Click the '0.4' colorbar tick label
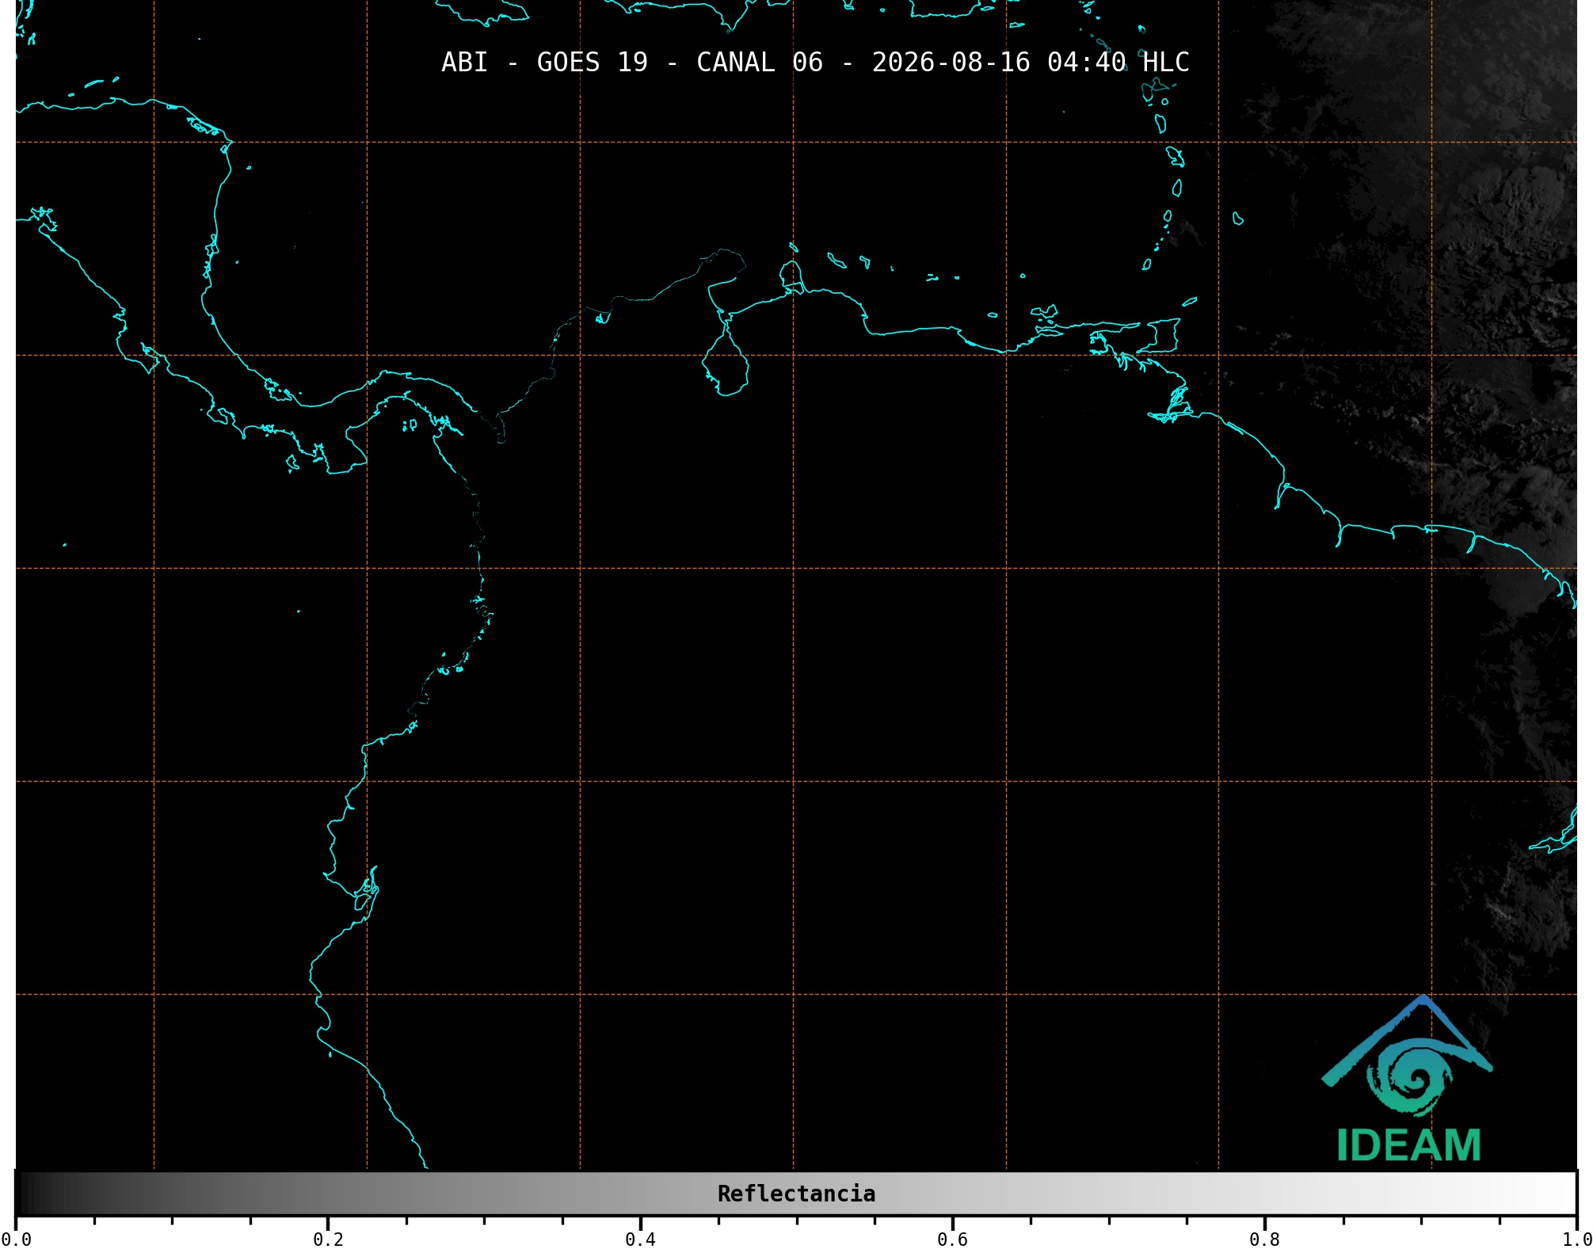The width and height of the screenshot is (1593, 1249). [x=640, y=1239]
